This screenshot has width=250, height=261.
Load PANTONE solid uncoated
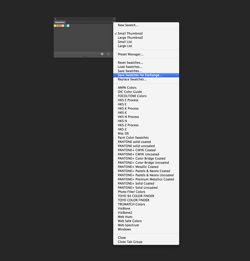click(x=146, y=146)
